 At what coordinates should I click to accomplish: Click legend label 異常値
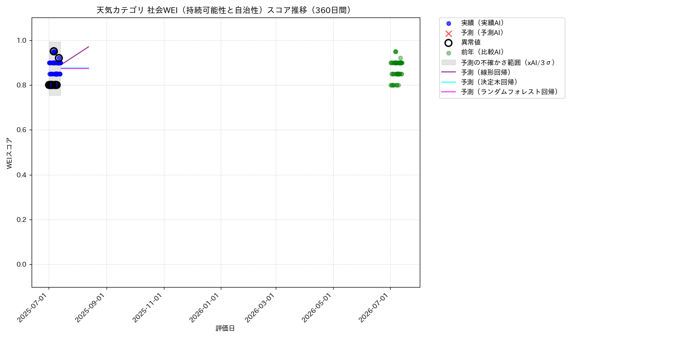coord(471,43)
